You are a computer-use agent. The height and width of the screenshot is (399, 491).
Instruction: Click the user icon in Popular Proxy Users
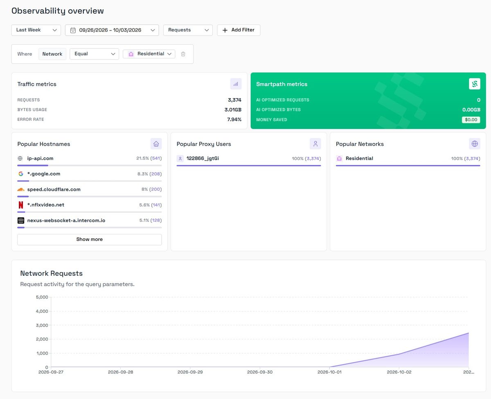315,144
